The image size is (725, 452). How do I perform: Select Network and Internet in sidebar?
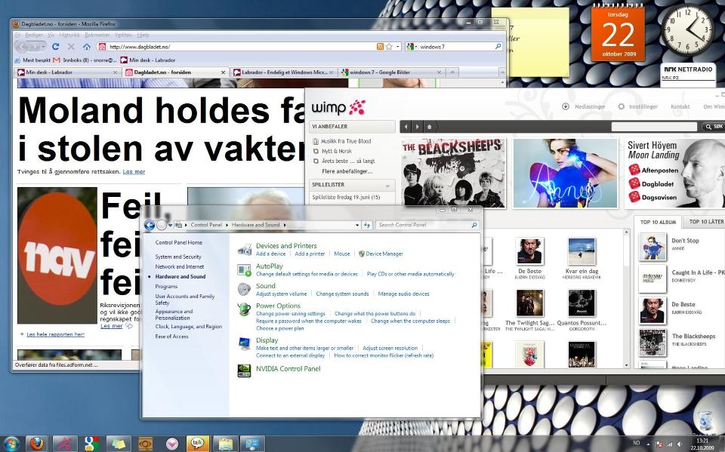[x=180, y=266]
